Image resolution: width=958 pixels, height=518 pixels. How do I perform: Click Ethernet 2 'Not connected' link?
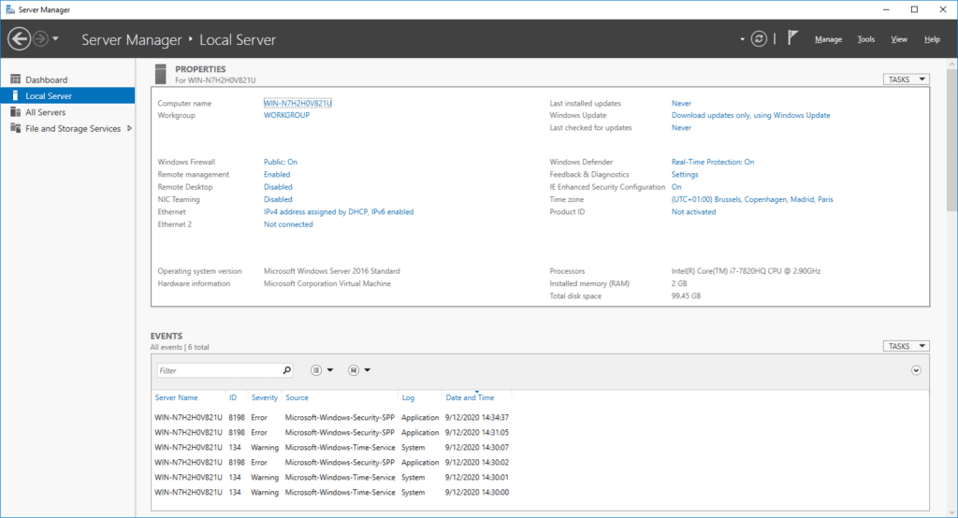288,224
